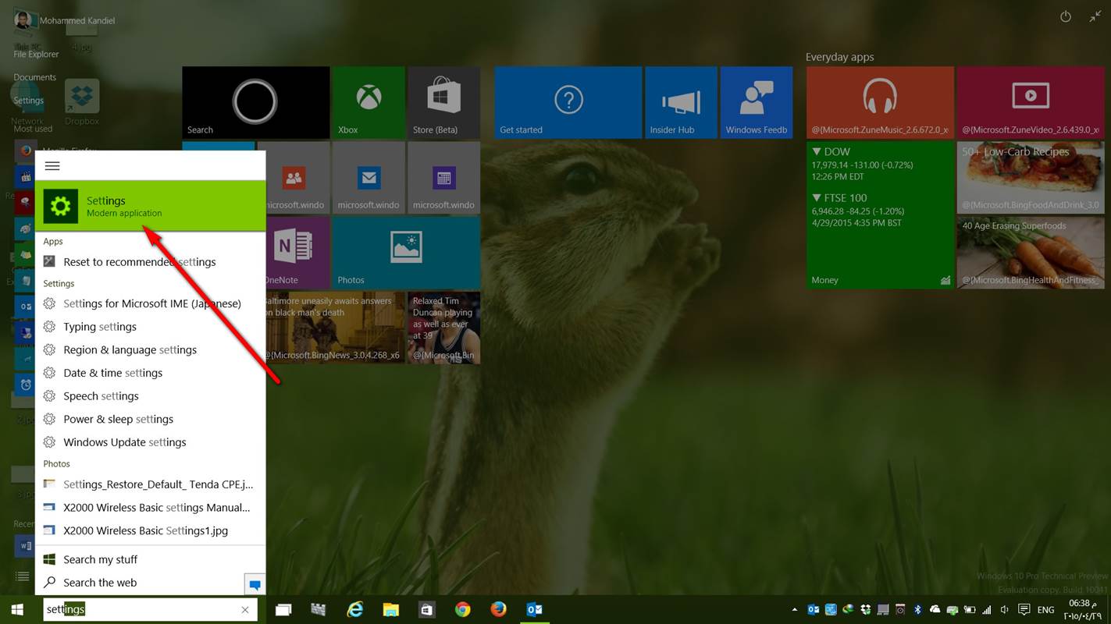Open the Mail envelope tile
Image resolution: width=1111 pixels, height=624 pixels.
[369, 177]
